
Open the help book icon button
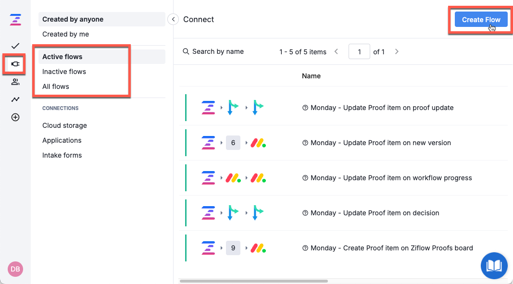coord(494,266)
